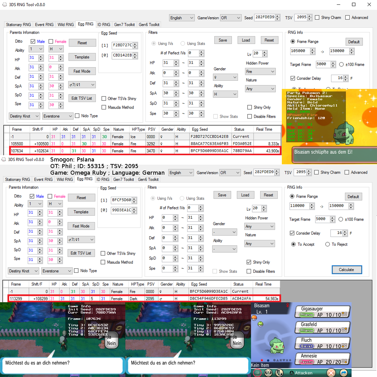
Task: Click the 3DS RNG Tool title bar app icon
Action: click(x=4, y=4)
